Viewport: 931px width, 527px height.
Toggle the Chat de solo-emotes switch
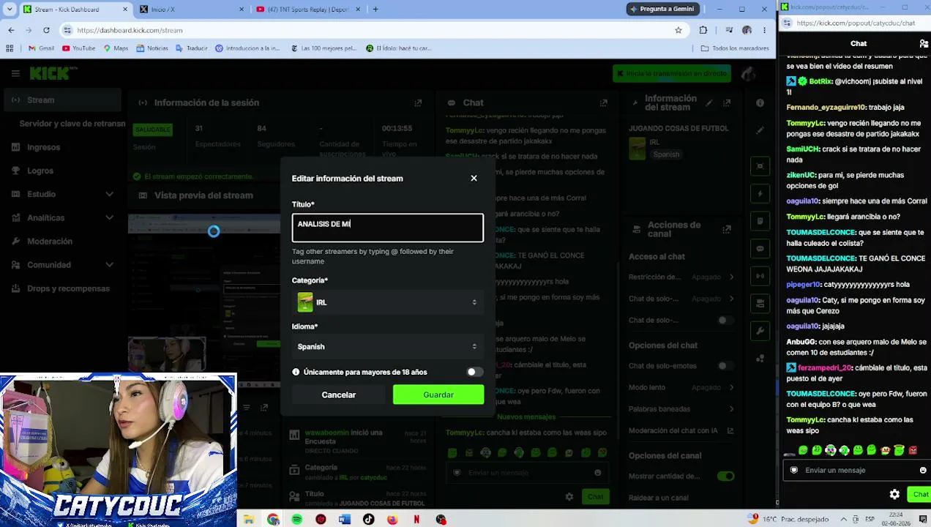[x=725, y=365]
